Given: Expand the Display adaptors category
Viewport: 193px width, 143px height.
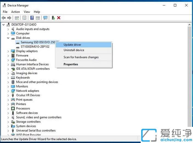Looking at the screenshot, I should [x=8, y=51].
